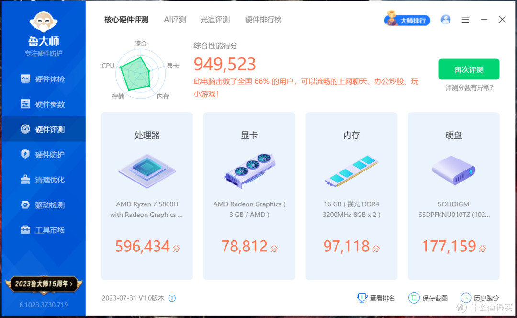Click the 硬件评测 gauge icon
The height and width of the screenshot is (318, 517).
click(x=25, y=129)
